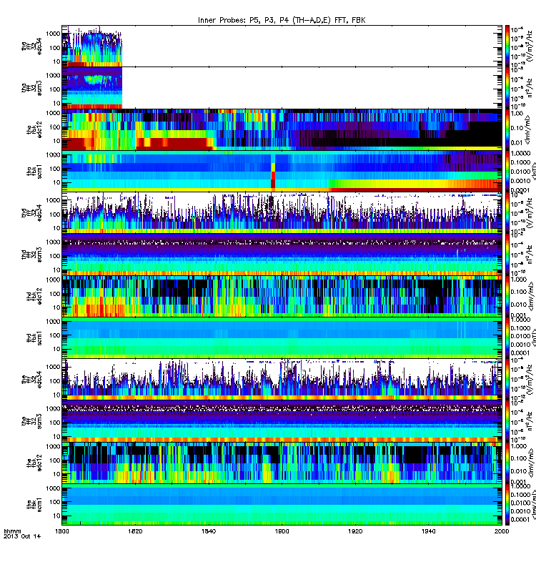Click the tha fff 32 edc34 panel label
The height and width of the screenshot is (572, 536).
31,46
